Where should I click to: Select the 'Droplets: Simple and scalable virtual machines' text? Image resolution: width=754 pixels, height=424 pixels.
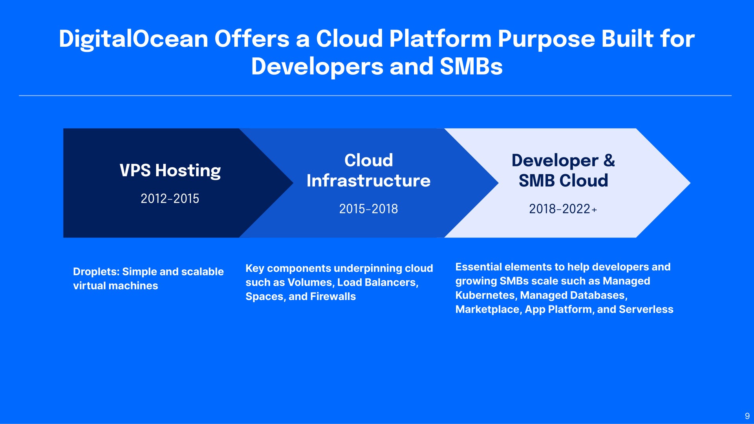point(148,279)
